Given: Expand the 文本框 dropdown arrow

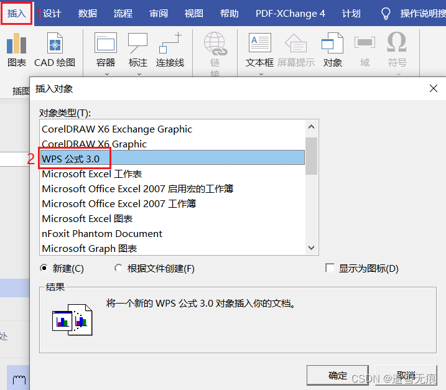Looking at the screenshot, I should tap(261, 74).
